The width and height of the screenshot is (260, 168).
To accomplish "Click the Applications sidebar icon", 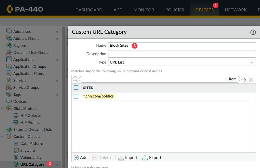I will (9, 59).
